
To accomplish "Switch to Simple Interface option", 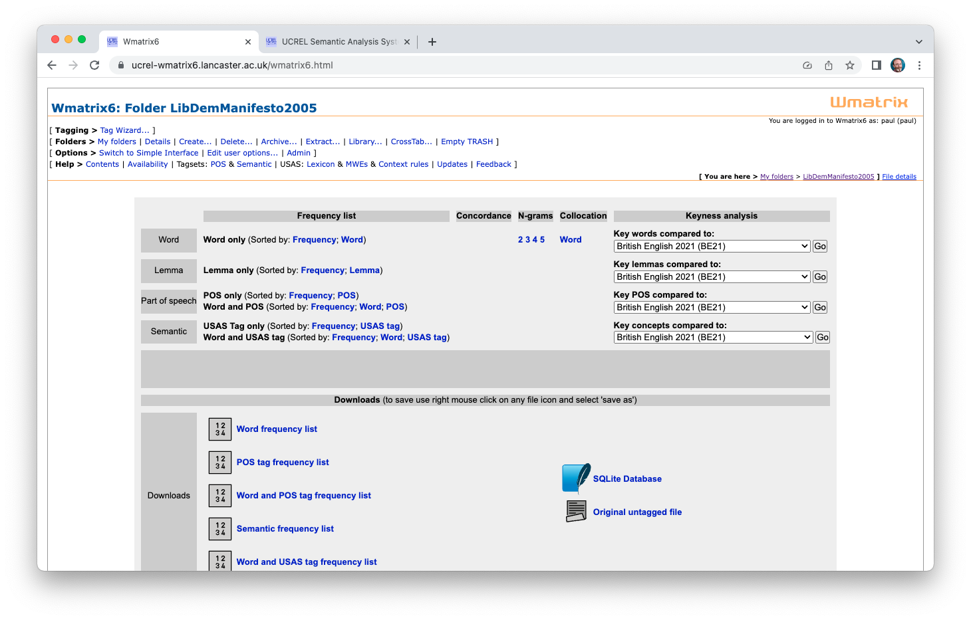I will (148, 153).
